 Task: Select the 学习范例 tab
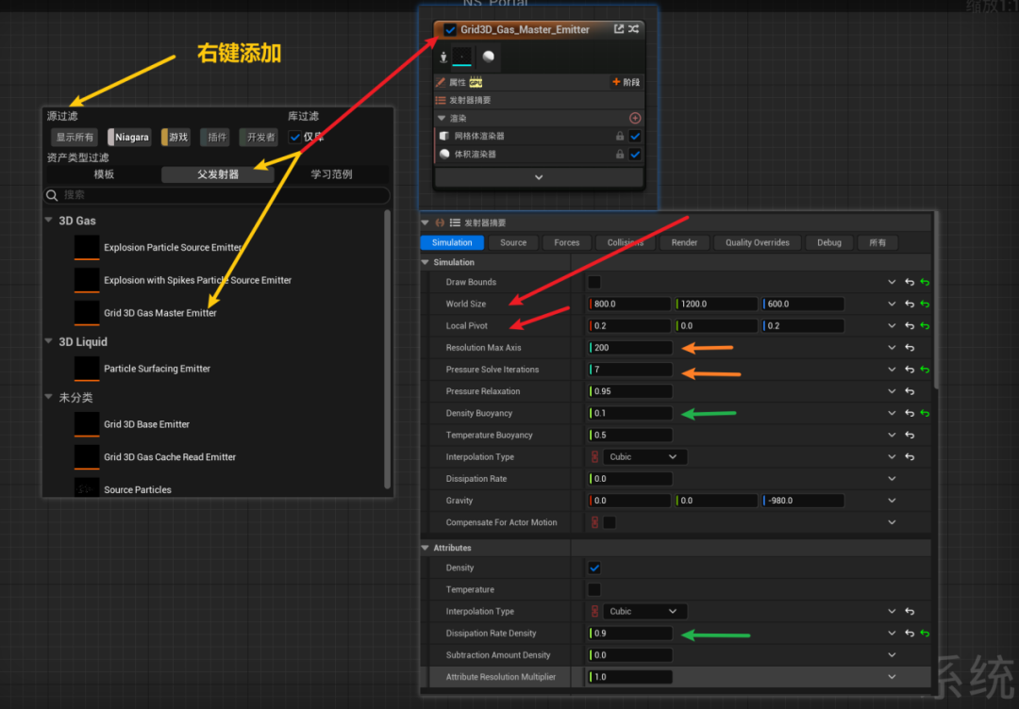point(331,174)
